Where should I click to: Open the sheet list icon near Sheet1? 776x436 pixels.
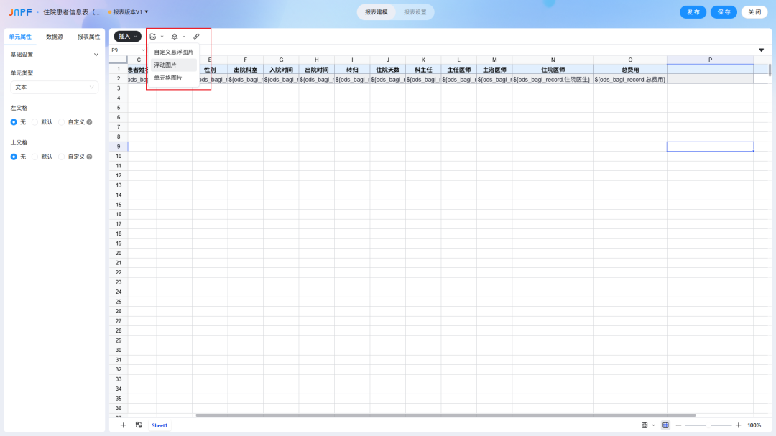[139, 425]
